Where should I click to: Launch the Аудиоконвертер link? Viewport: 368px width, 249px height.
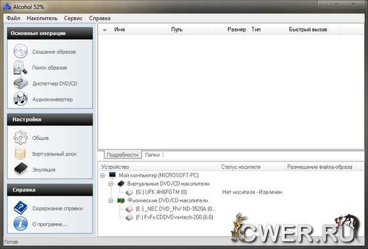[52, 99]
